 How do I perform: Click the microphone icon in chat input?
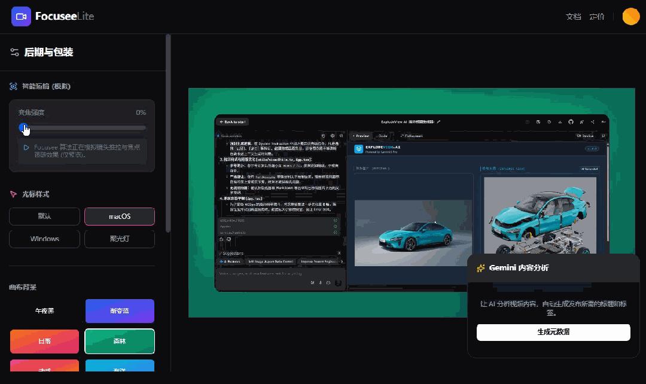click(x=320, y=283)
